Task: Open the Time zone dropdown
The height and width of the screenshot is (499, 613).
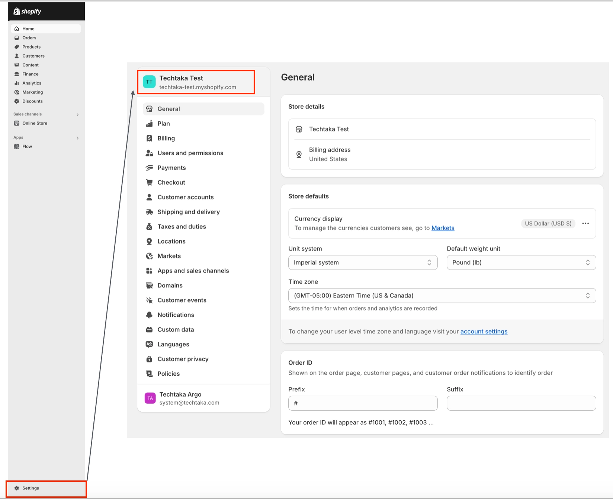Action: pyautogui.click(x=442, y=296)
